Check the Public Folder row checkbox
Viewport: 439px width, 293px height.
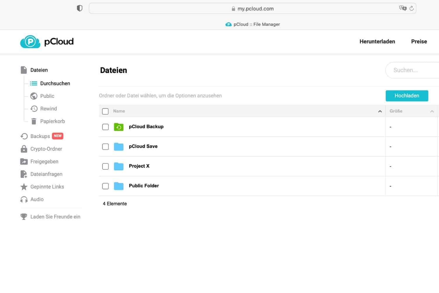click(x=105, y=186)
